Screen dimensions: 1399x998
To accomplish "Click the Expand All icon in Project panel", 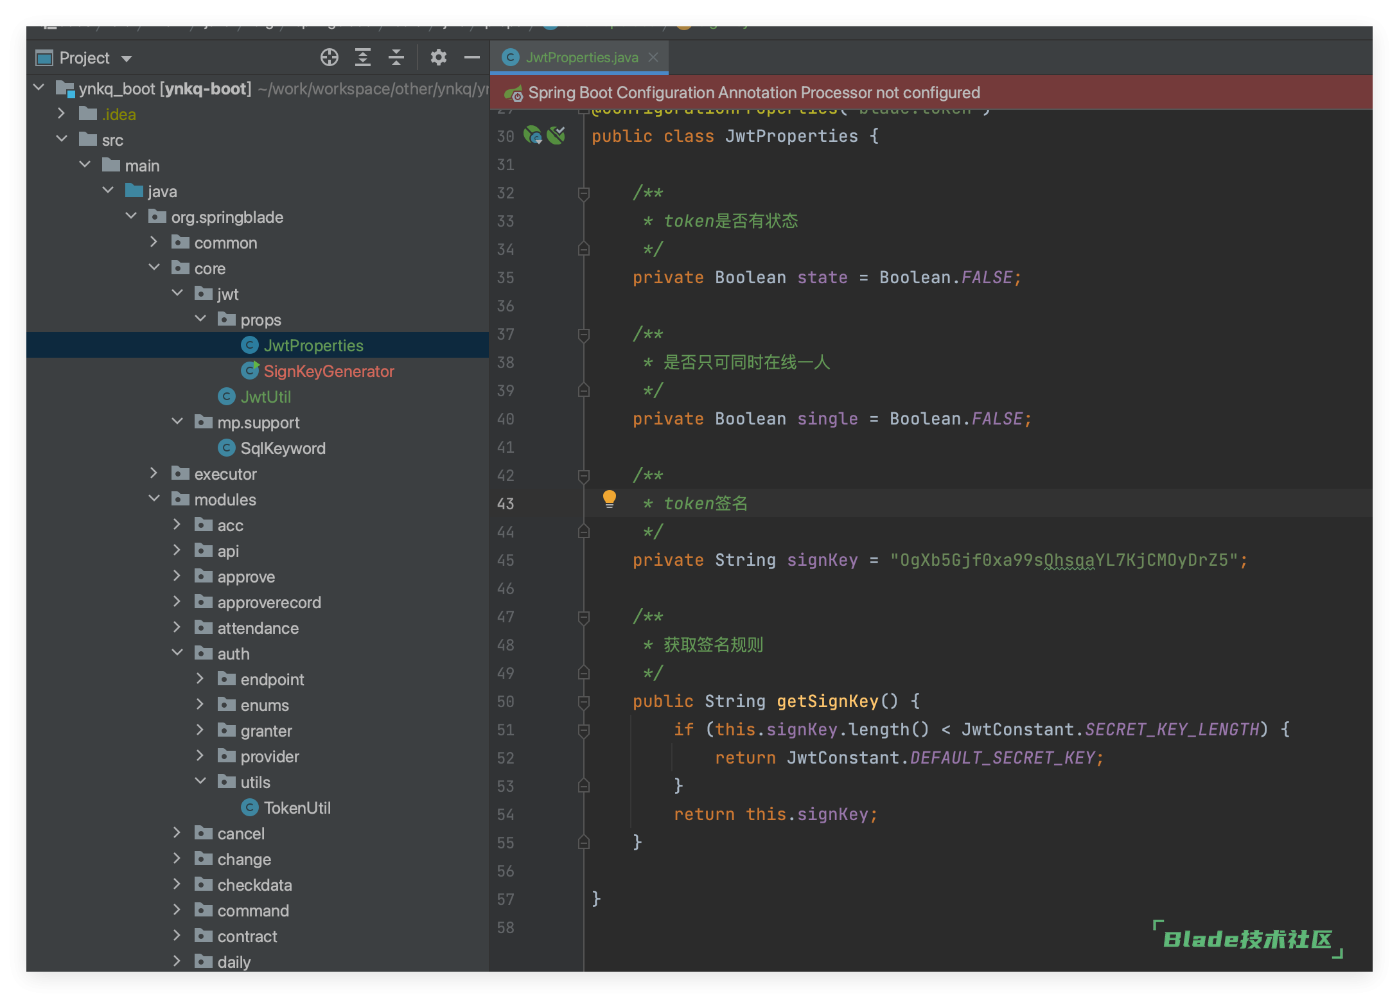I will [x=363, y=58].
